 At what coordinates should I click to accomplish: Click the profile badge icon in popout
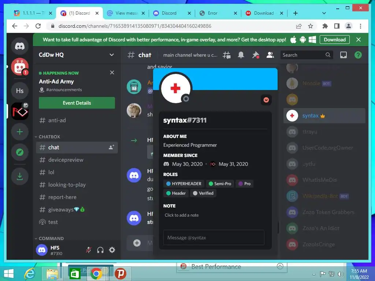266,100
